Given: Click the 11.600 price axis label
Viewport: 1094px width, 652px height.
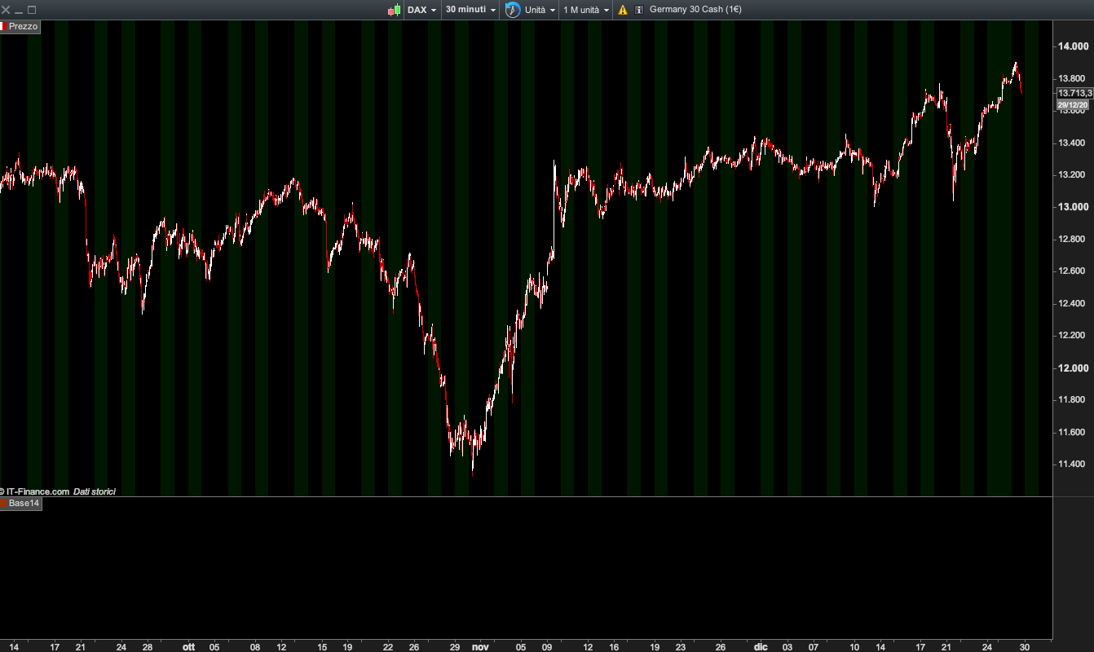Looking at the screenshot, I should [x=1074, y=432].
